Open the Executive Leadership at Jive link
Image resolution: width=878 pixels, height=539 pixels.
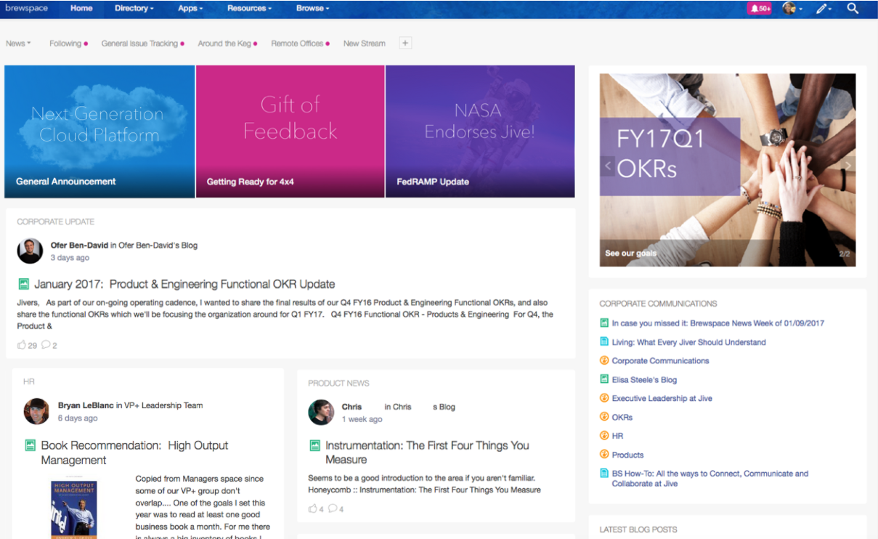[x=662, y=399]
